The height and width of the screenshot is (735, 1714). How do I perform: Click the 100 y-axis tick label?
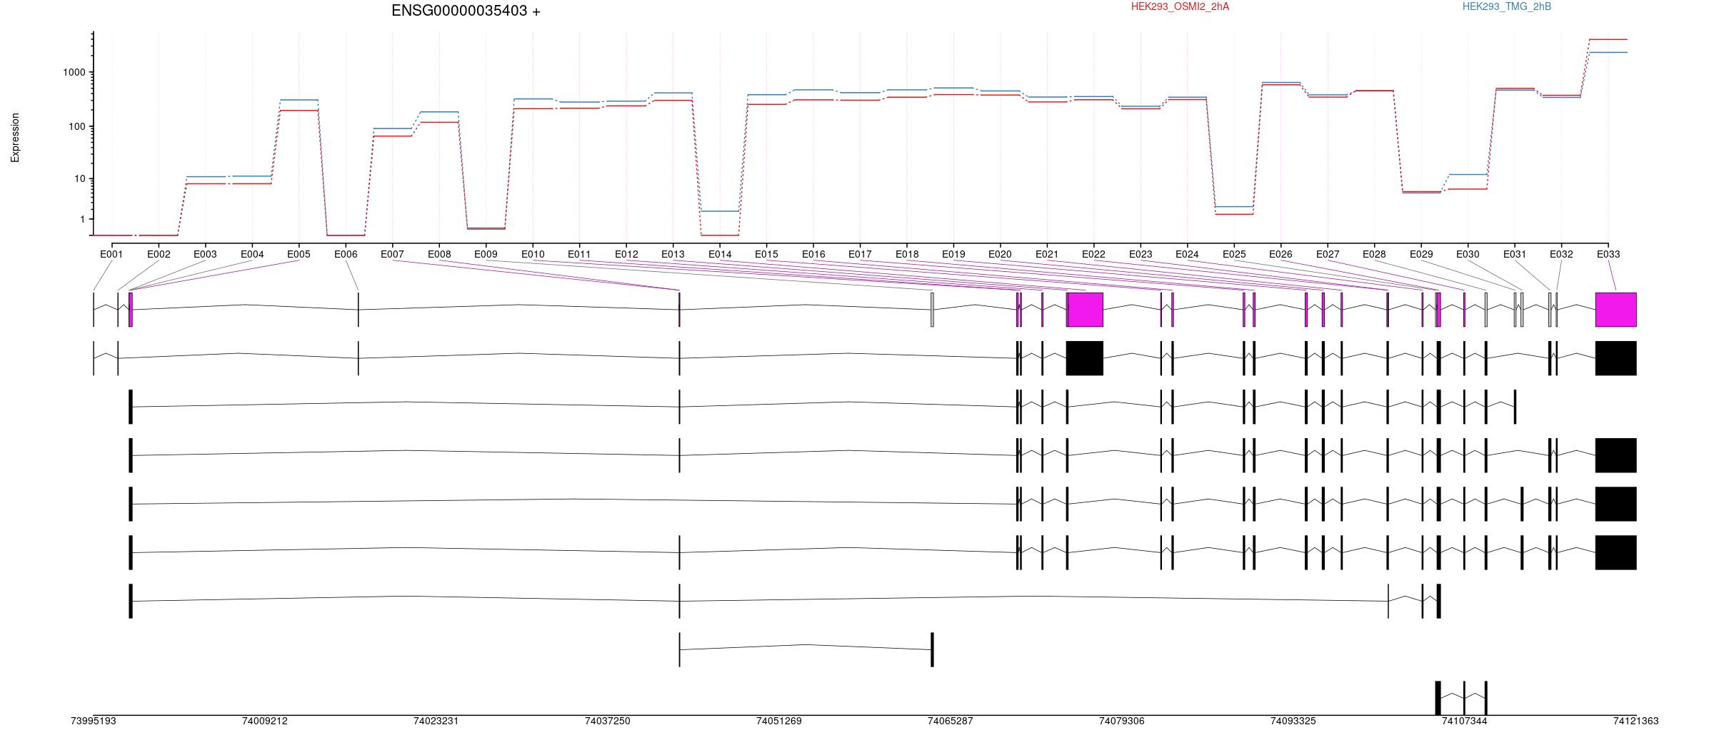point(76,126)
